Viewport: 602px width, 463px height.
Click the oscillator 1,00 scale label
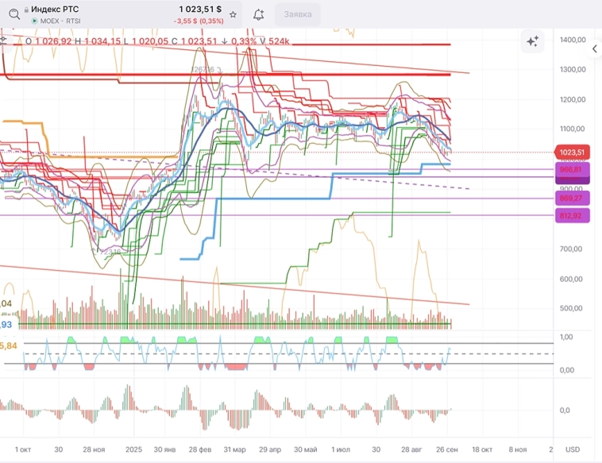pyautogui.click(x=567, y=337)
